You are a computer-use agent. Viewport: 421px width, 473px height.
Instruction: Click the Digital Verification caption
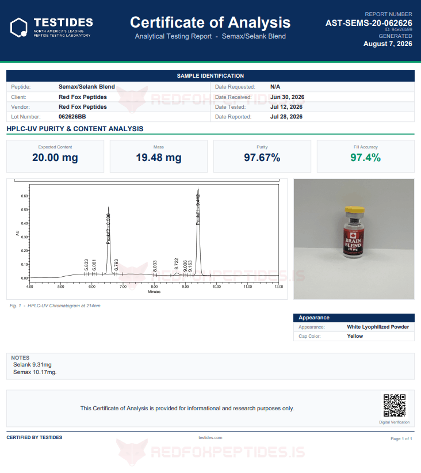coord(394,422)
